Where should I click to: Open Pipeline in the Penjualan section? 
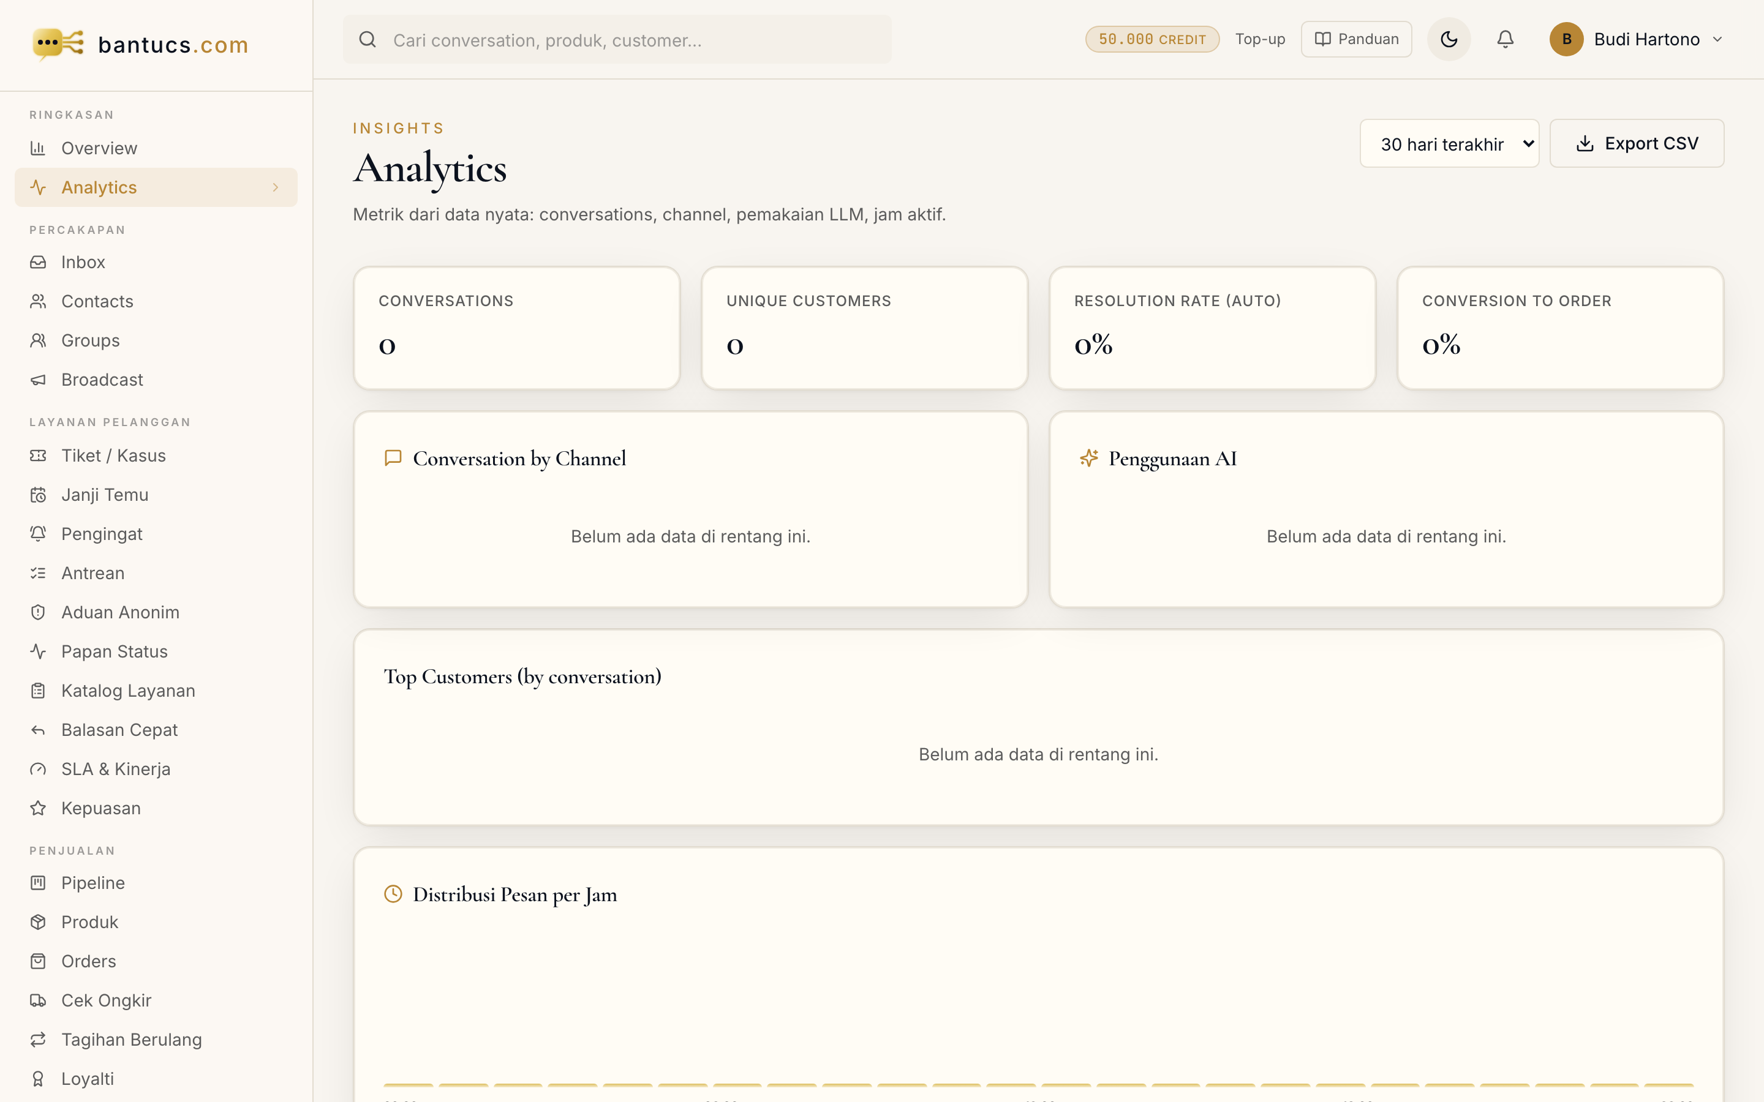(156, 883)
